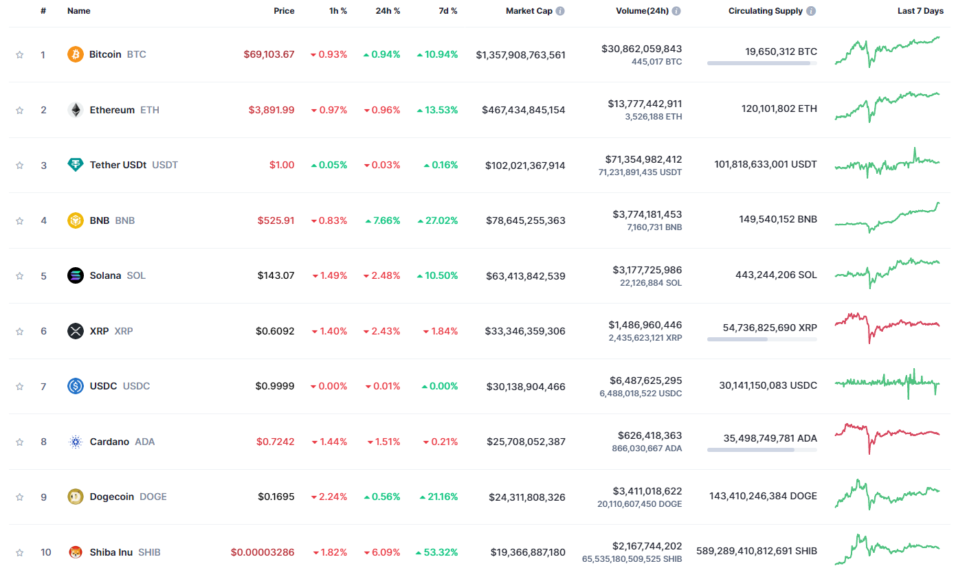Screen dimensions: 967x579
Task: Sort by the 1h % column header
Action: coord(338,11)
